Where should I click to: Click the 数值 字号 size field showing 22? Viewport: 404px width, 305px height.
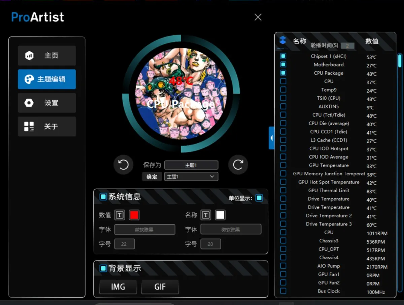(x=125, y=244)
